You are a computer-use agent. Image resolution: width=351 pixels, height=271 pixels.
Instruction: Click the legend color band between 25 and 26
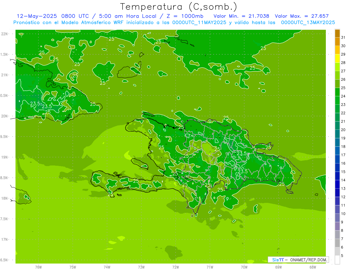coord(337,84)
